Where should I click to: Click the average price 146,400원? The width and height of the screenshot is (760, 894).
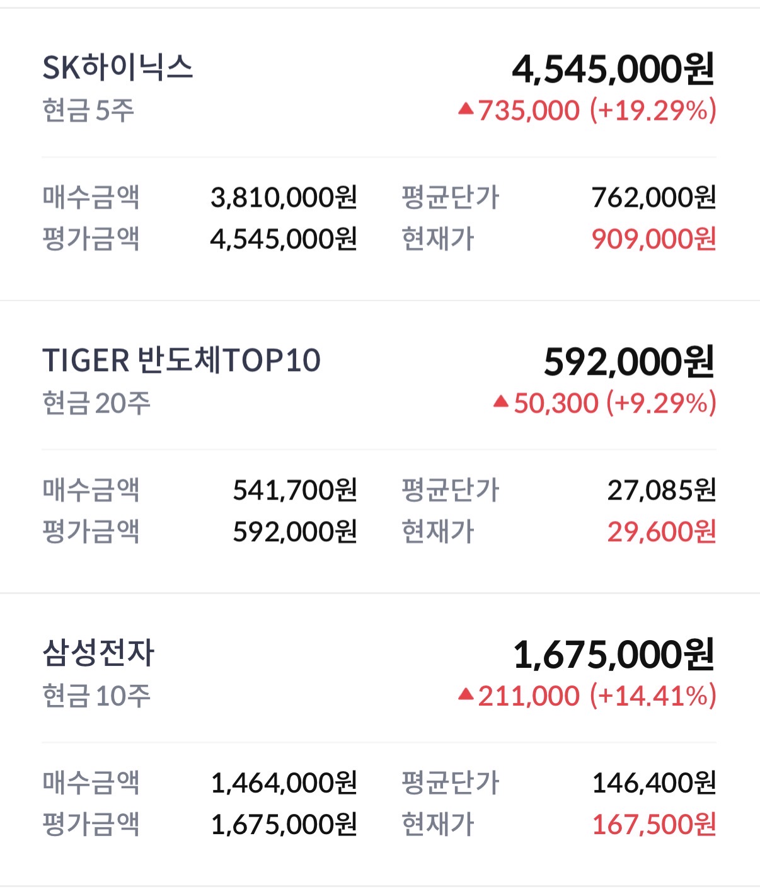click(653, 783)
